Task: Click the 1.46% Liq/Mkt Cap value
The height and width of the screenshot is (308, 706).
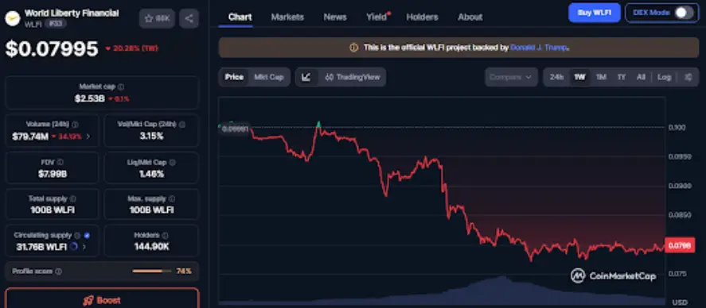Action: click(x=151, y=174)
